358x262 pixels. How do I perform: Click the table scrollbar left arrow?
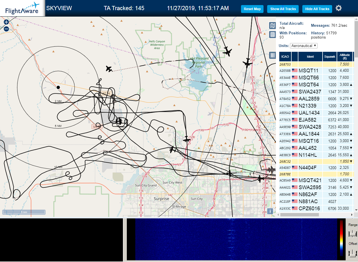(278, 215)
